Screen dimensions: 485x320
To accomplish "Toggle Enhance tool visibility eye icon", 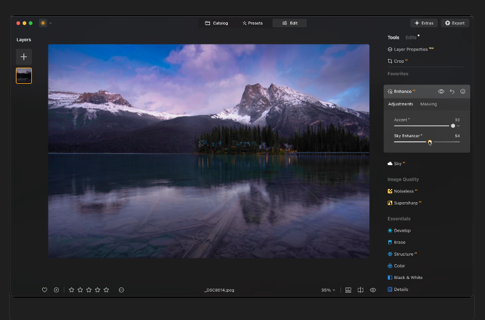I will (441, 92).
